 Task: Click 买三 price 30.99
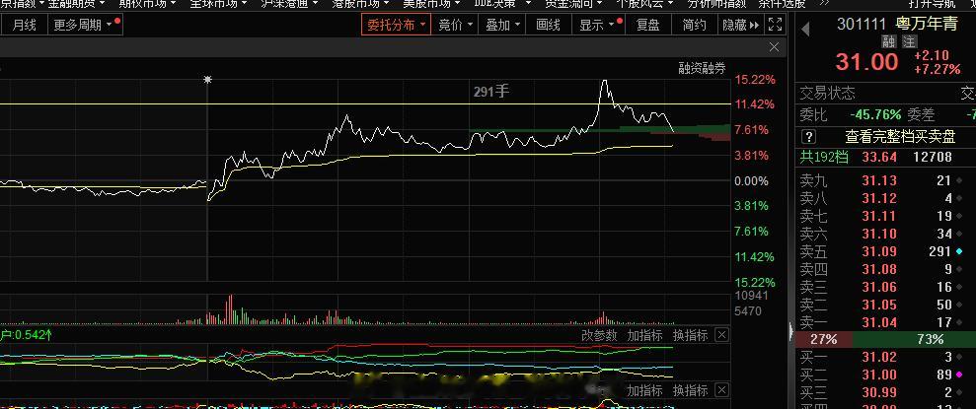click(x=879, y=392)
